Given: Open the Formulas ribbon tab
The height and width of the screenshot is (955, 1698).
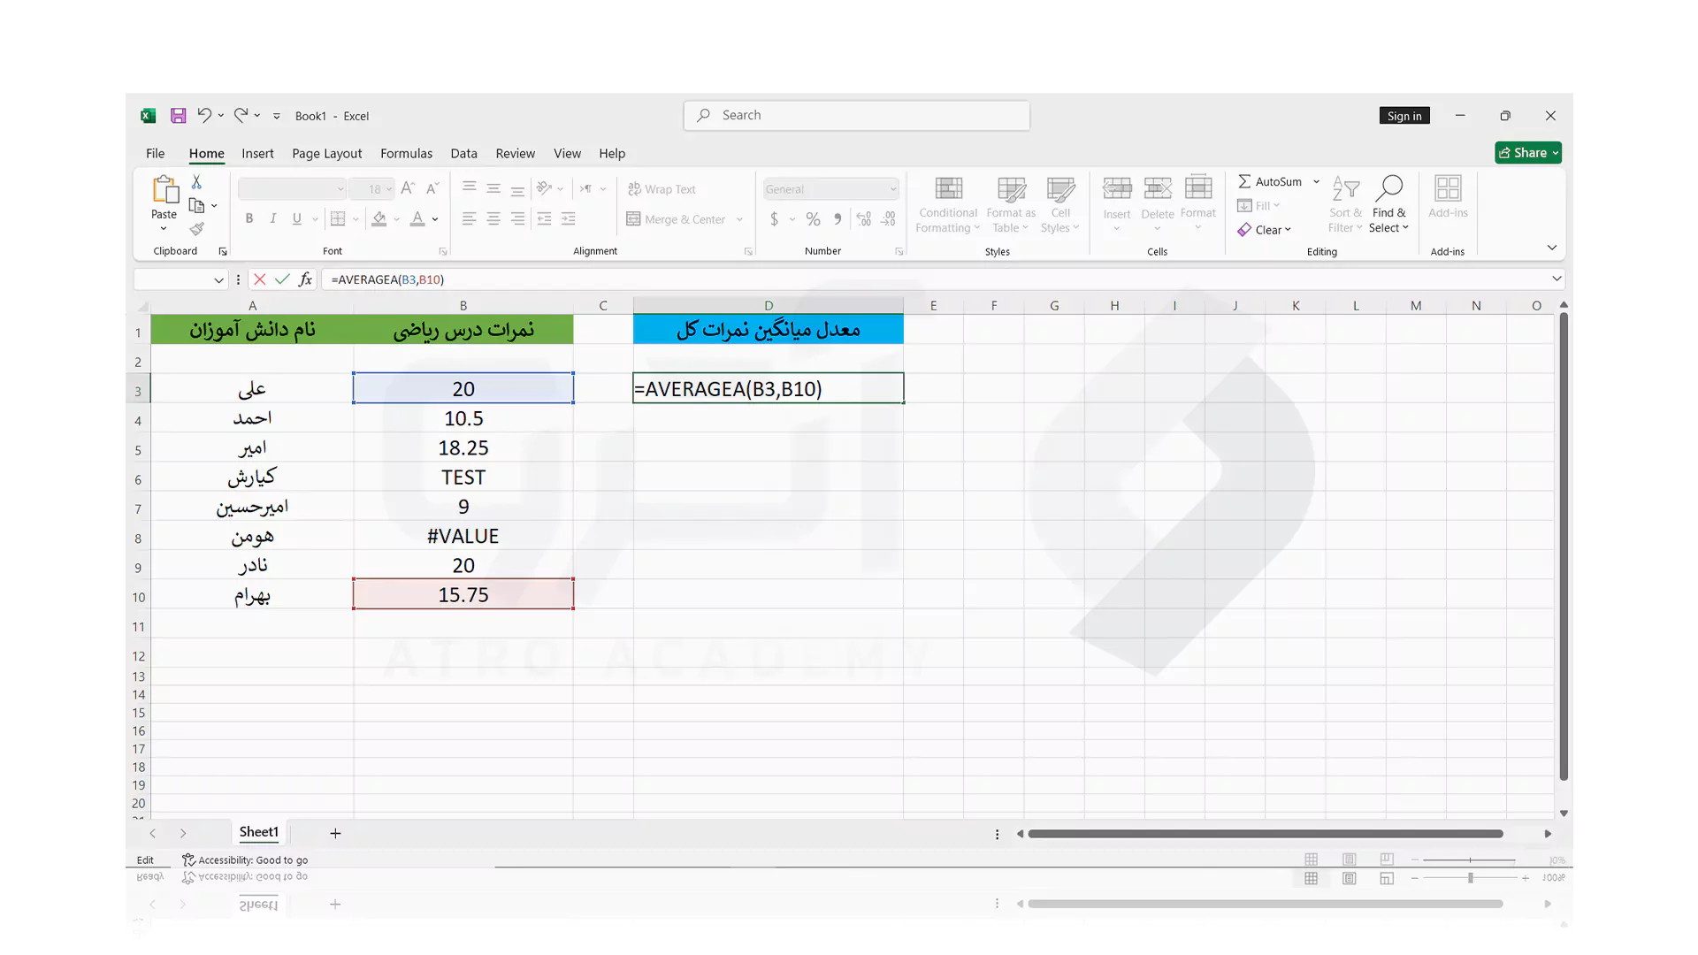Looking at the screenshot, I should [x=406, y=153].
